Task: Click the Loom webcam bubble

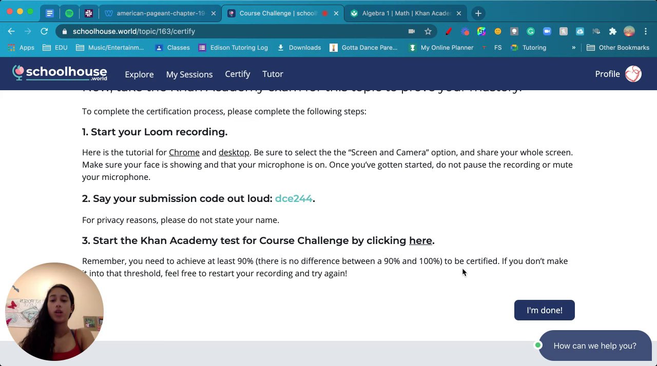Action: [x=54, y=312]
